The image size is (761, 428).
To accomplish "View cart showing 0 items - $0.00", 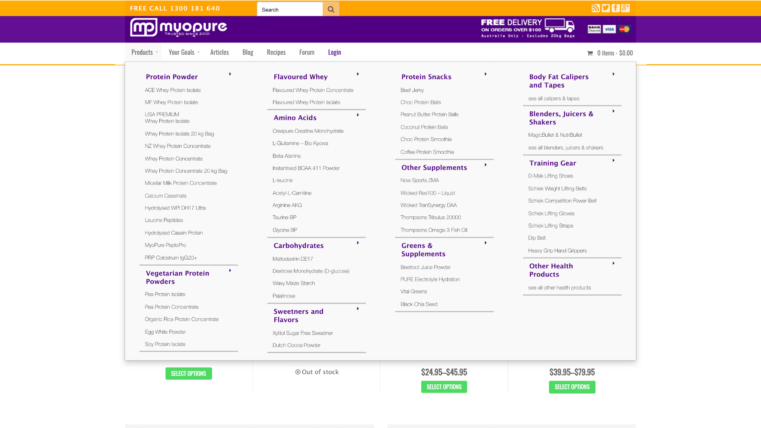I will (610, 53).
